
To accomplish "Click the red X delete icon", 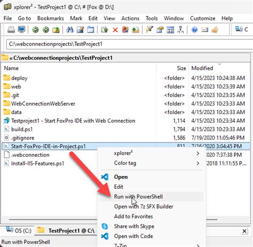I will (115, 30).
